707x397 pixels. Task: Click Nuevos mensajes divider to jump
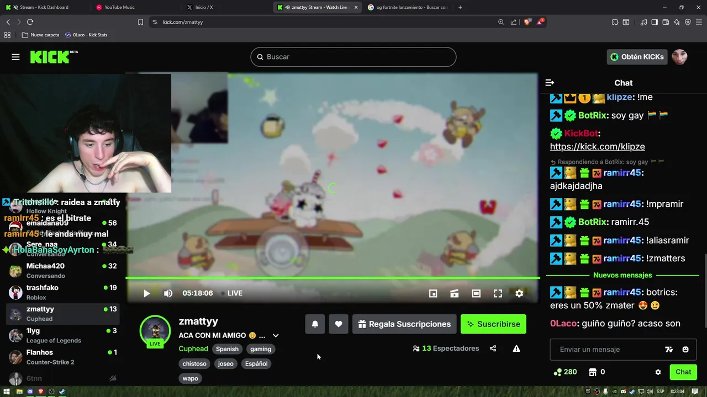pos(622,275)
